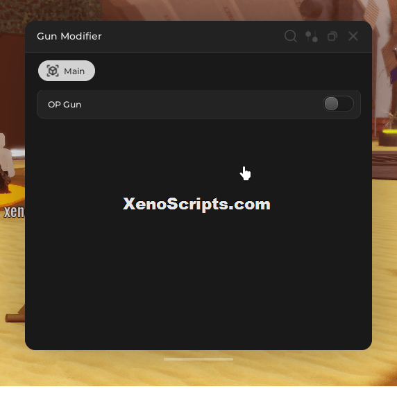
Task: Click the drag handle bar below the window
Action: 198,359
